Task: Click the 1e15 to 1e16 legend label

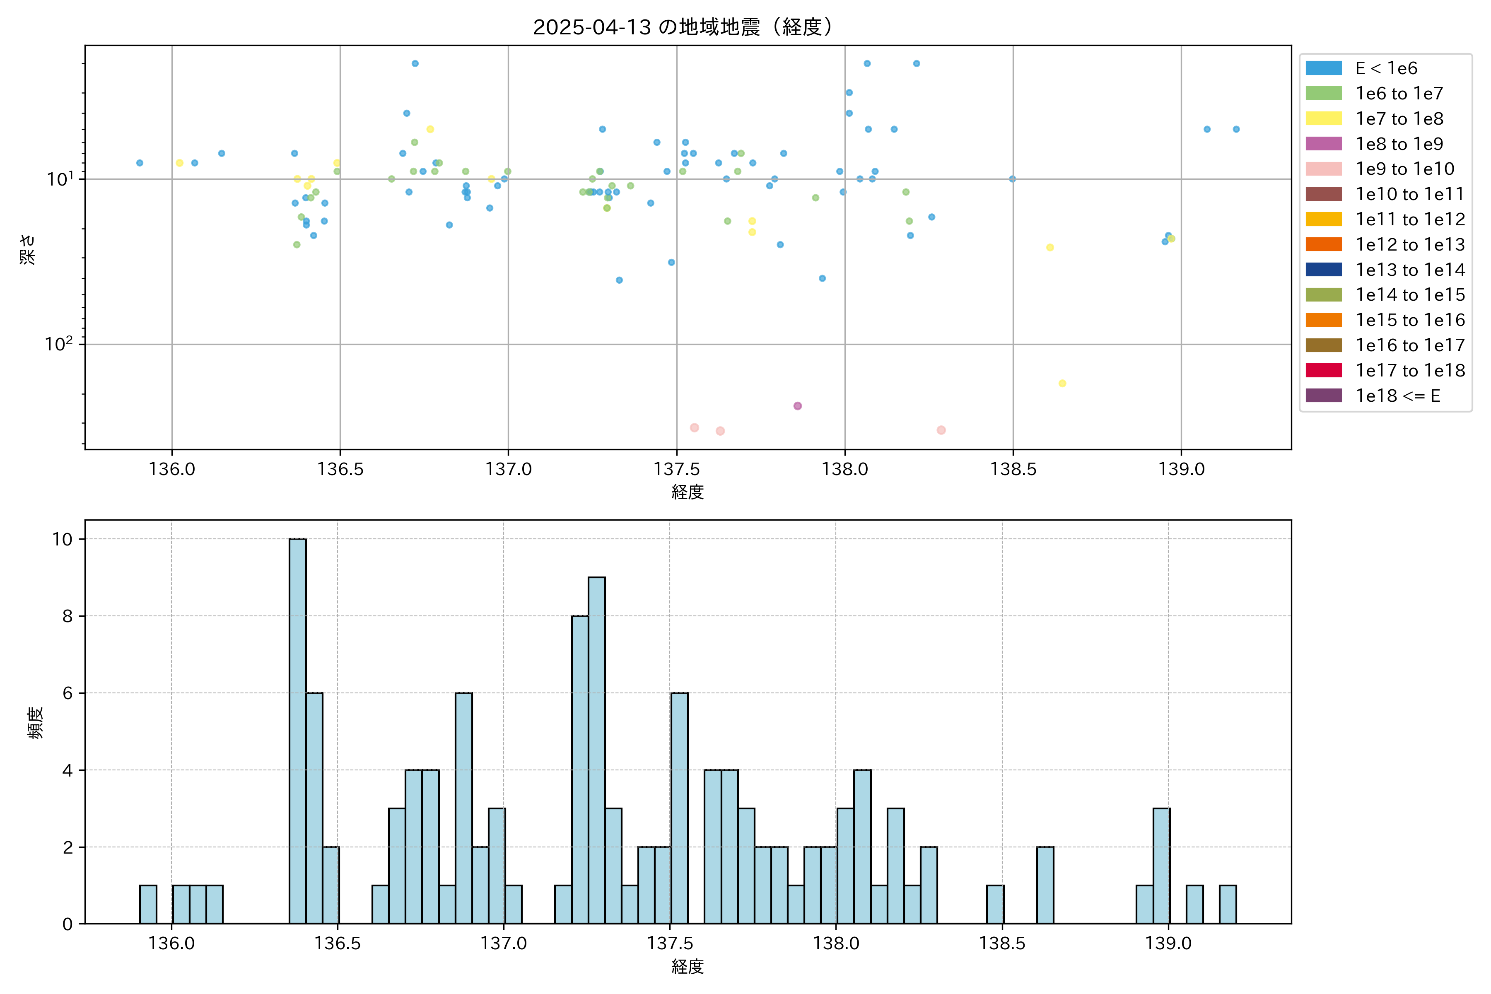Action: tap(1410, 320)
